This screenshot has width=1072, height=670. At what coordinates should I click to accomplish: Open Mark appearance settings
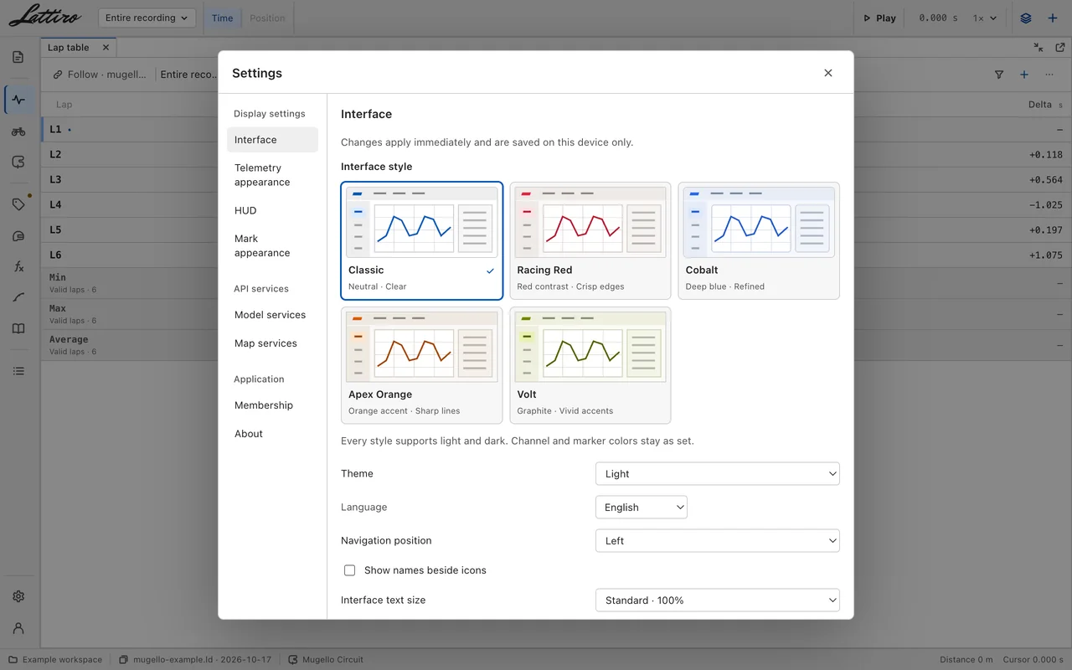pyautogui.click(x=272, y=245)
